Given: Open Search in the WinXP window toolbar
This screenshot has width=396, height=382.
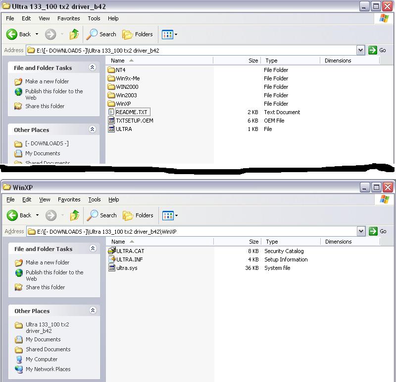Looking at the screenshot, I should [x=102, y=215].
